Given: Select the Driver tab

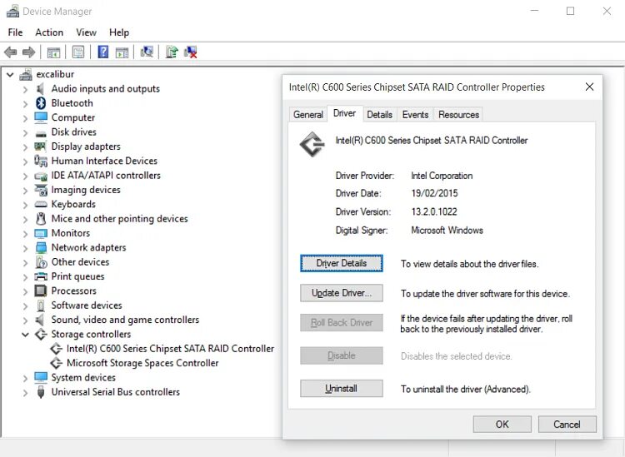Looking at the screenshot, I should pos(345,113).
